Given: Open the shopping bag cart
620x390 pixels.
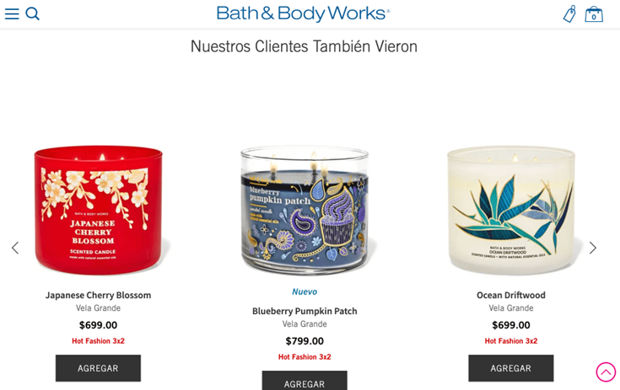Looking at the screenshot, I should pos(594,14).
